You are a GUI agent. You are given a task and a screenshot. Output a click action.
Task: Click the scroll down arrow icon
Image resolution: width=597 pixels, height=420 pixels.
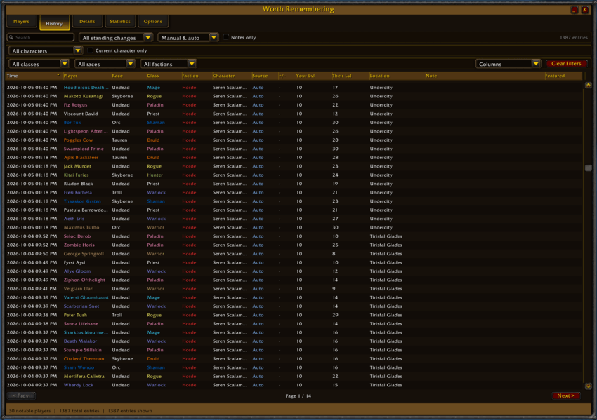[x=589, y=386]
